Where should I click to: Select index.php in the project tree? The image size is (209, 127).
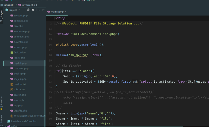click(x=19, y=58)
